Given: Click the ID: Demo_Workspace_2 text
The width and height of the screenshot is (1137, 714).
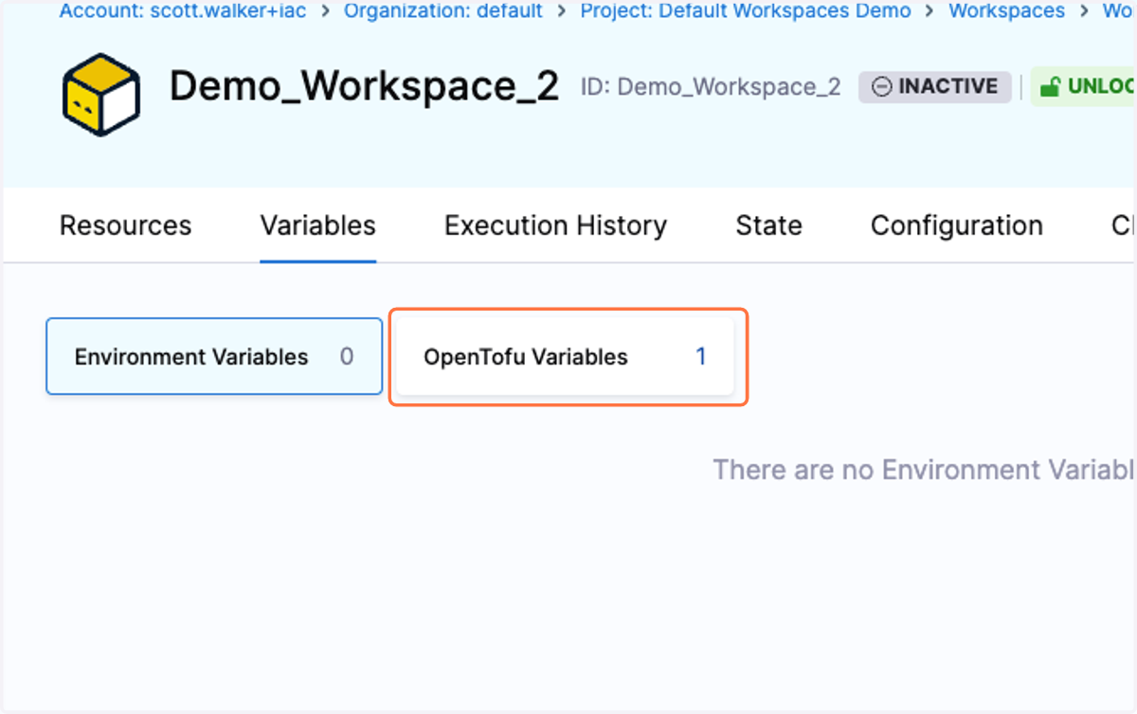Looking at the screenshot, I should click(x=711, y=87).
